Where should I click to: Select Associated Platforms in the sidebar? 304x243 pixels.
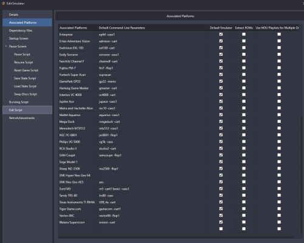point(27,22)
